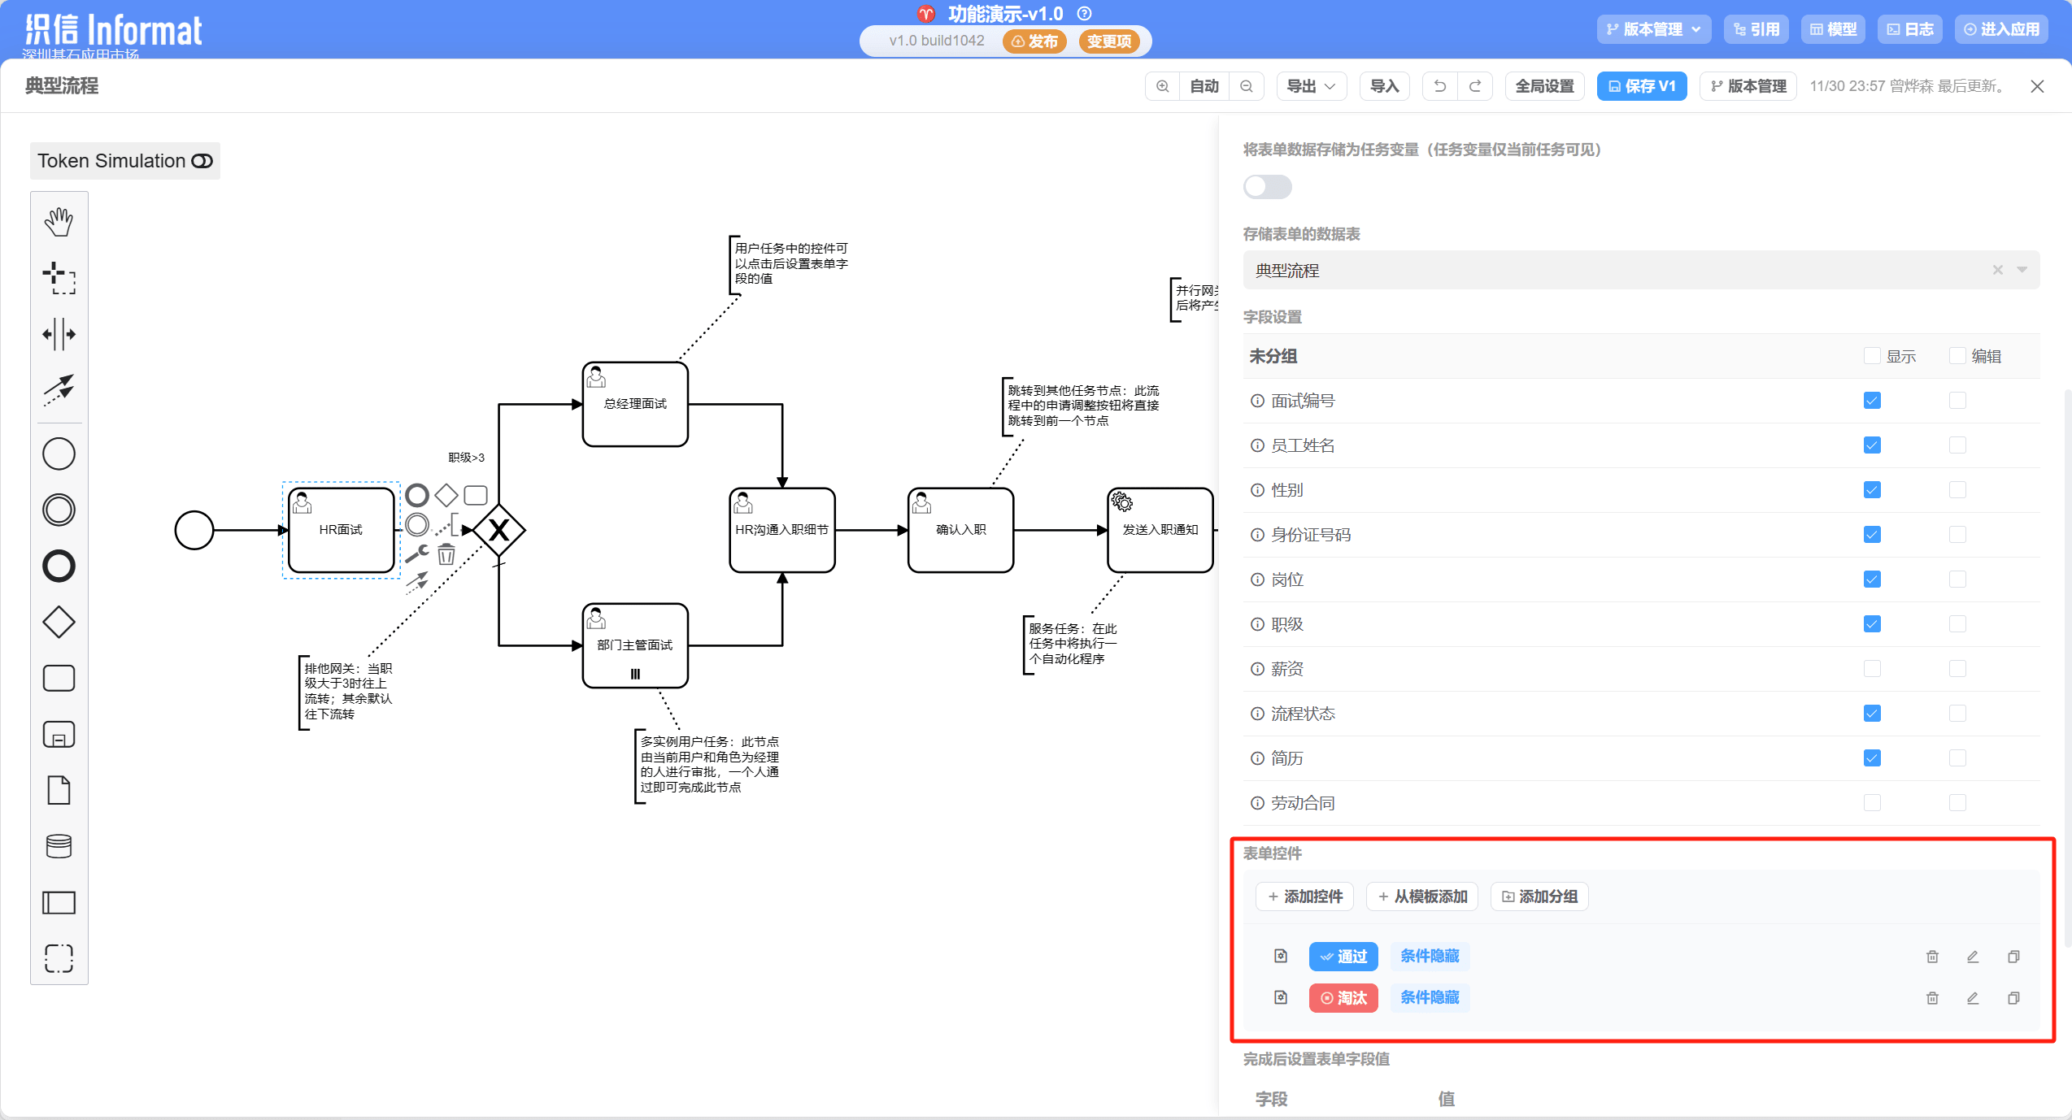Uncheck 显示 checkbox for 面试编号

pyautogui.click(x=1872, y=401)
